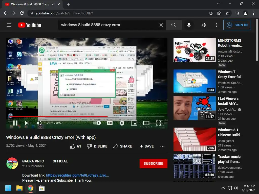
Task: Go forward in browser history
Action: point(14,13)
